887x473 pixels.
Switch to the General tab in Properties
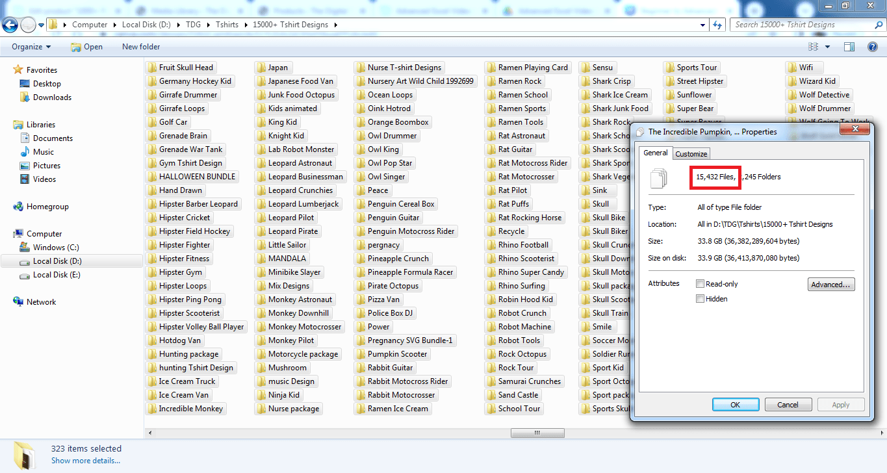pos(656,153)
